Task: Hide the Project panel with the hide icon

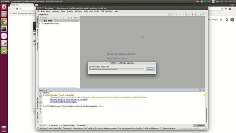Action: pos(78,18)
